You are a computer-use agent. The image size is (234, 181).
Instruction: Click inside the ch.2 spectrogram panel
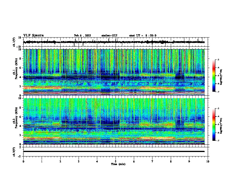tap(114, 121)
